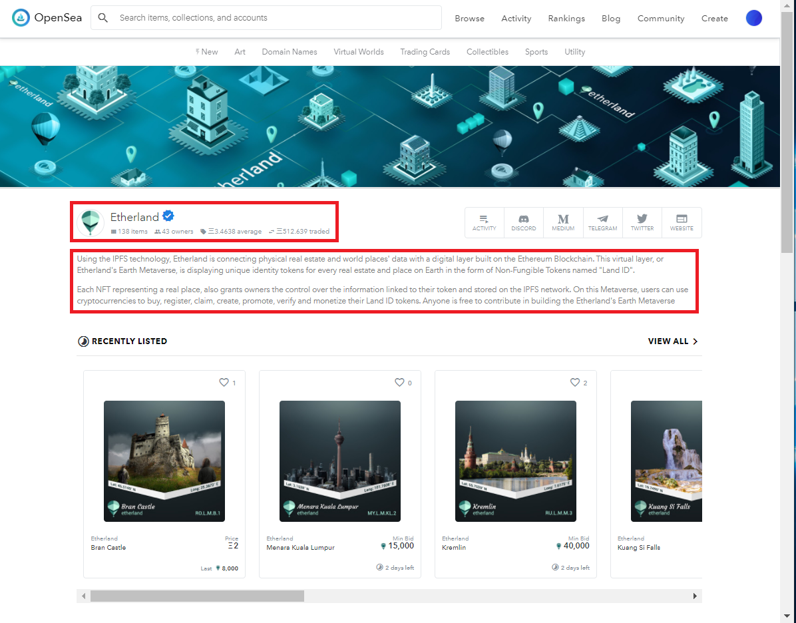The image size is (796, 623).
Task: Click the page vertical scrollbar thumb
Action: coord(788,132)
